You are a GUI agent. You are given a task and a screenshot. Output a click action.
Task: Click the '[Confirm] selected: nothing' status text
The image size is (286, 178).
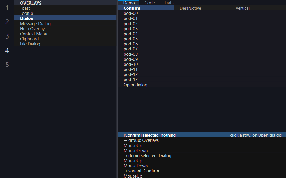coord(150,135)
